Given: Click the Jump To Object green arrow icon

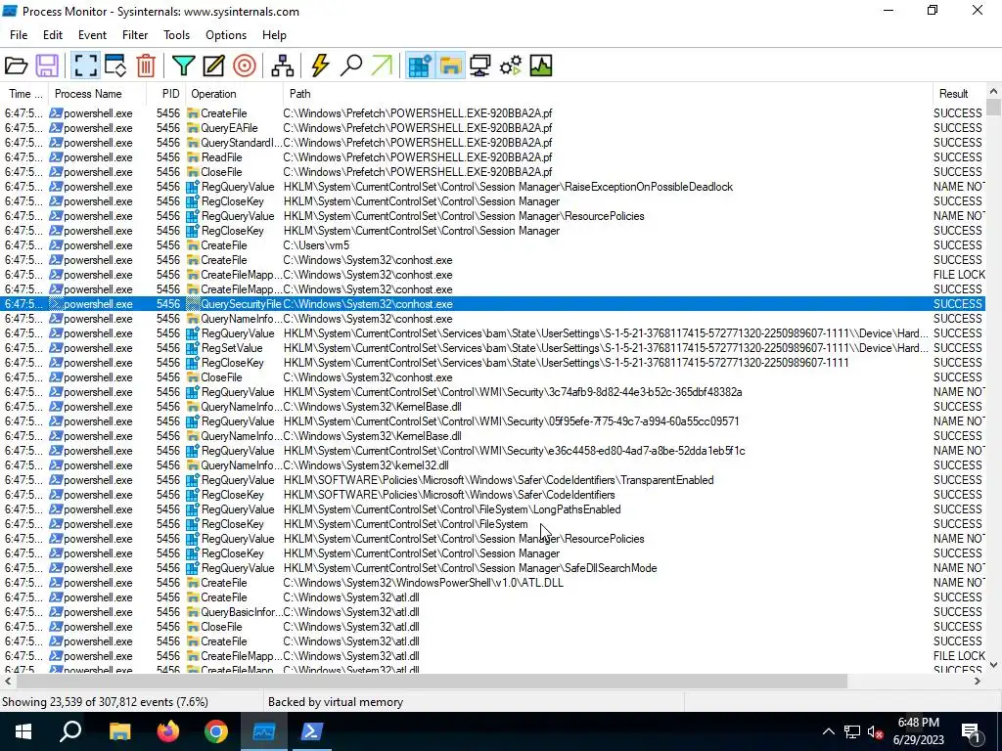Looking at the screenshot, I should tap(382, 66).
